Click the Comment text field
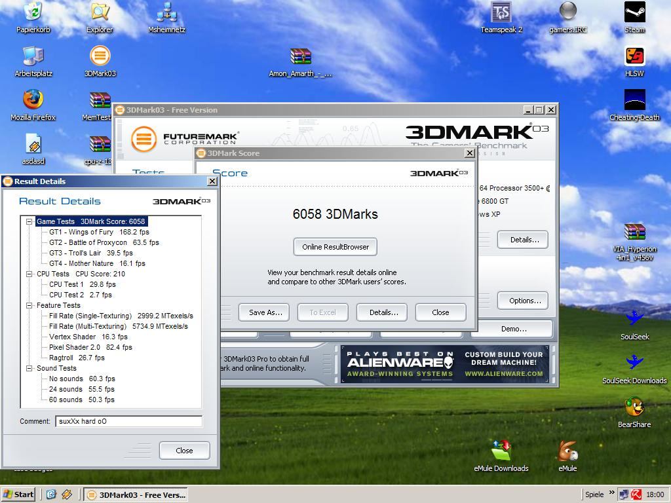The width and height of the screenshot is (671, 503). pos(129,421)
